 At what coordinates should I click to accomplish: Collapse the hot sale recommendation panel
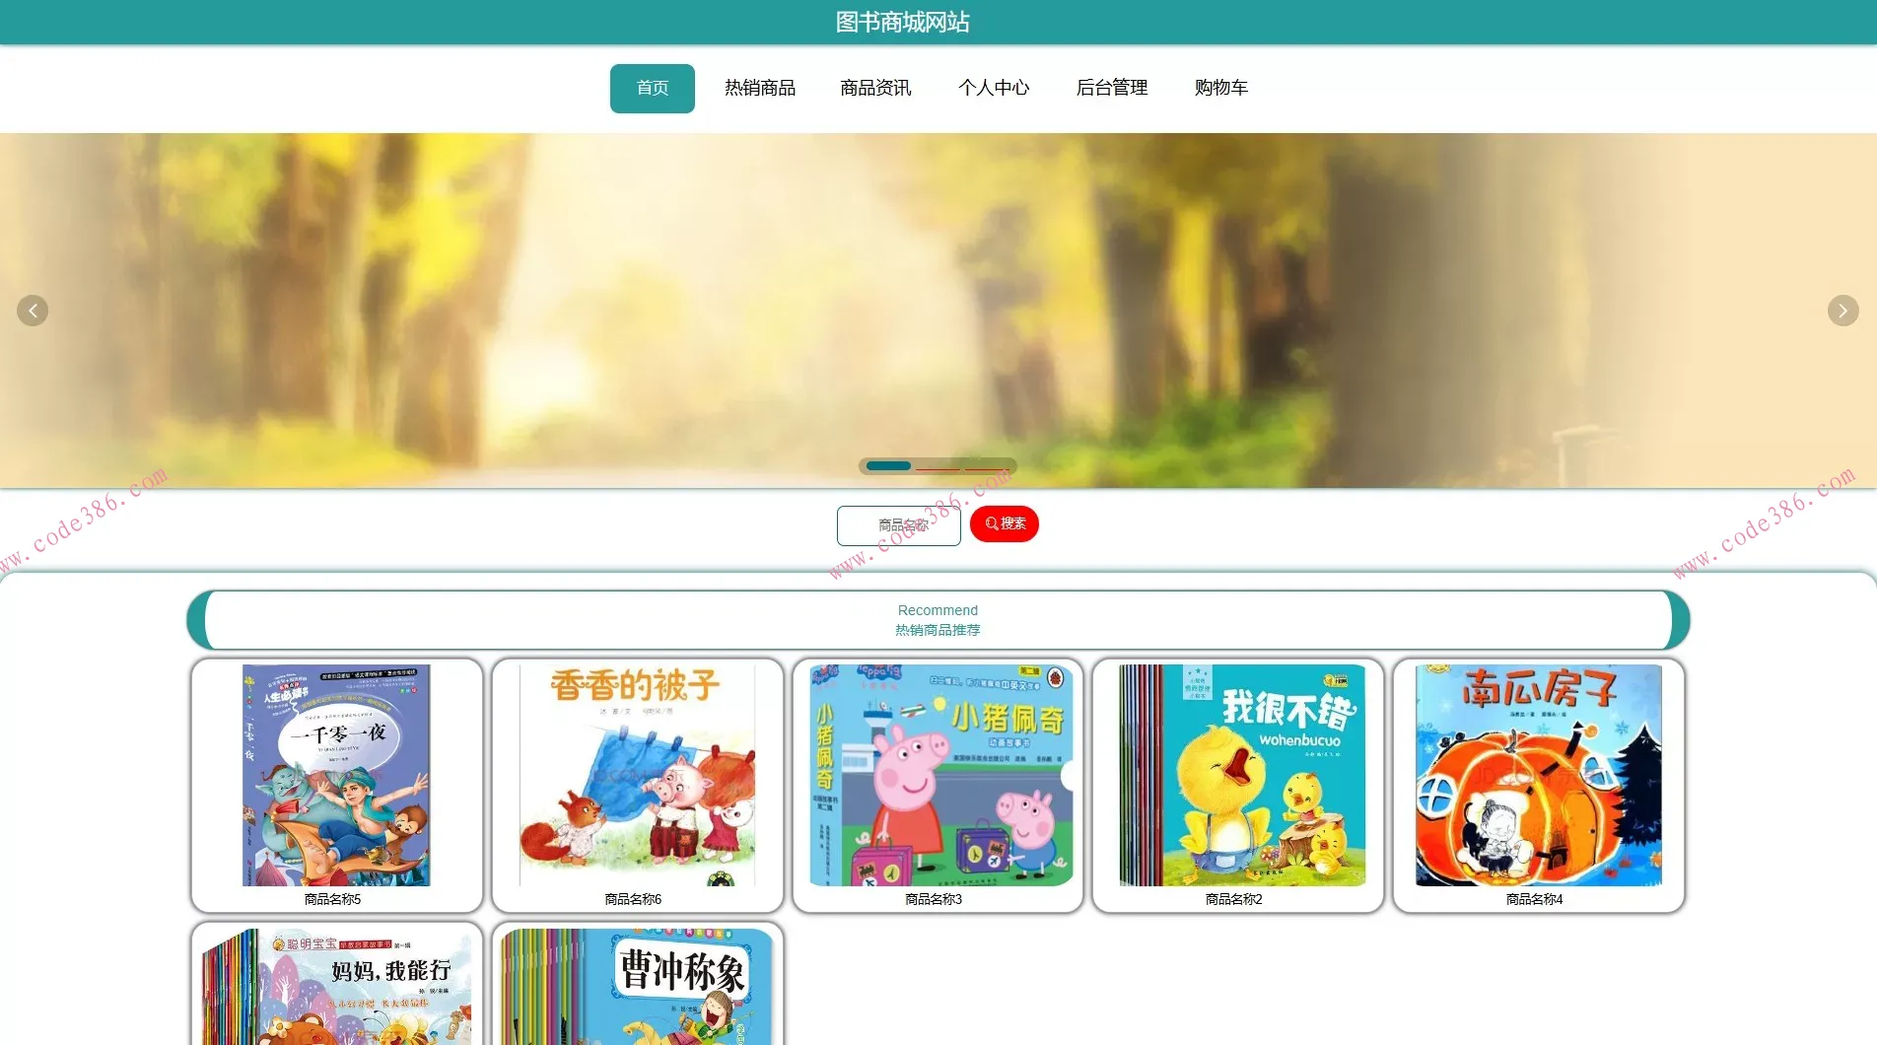point(937,619)
